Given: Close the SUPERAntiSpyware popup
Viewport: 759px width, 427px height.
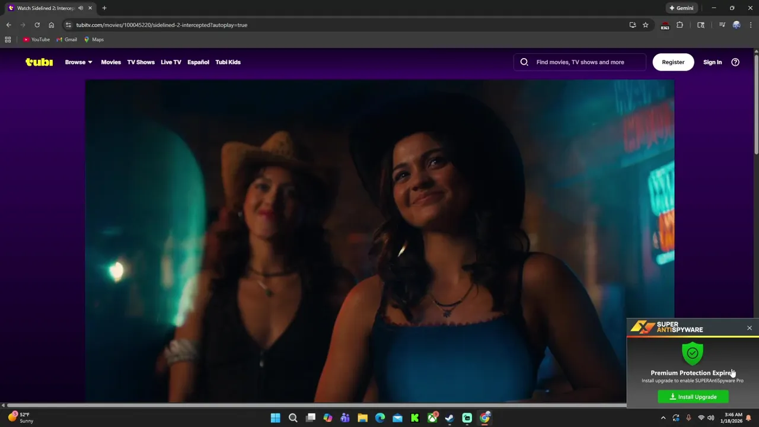Looking at the screenshot, I should pos(750,328).
